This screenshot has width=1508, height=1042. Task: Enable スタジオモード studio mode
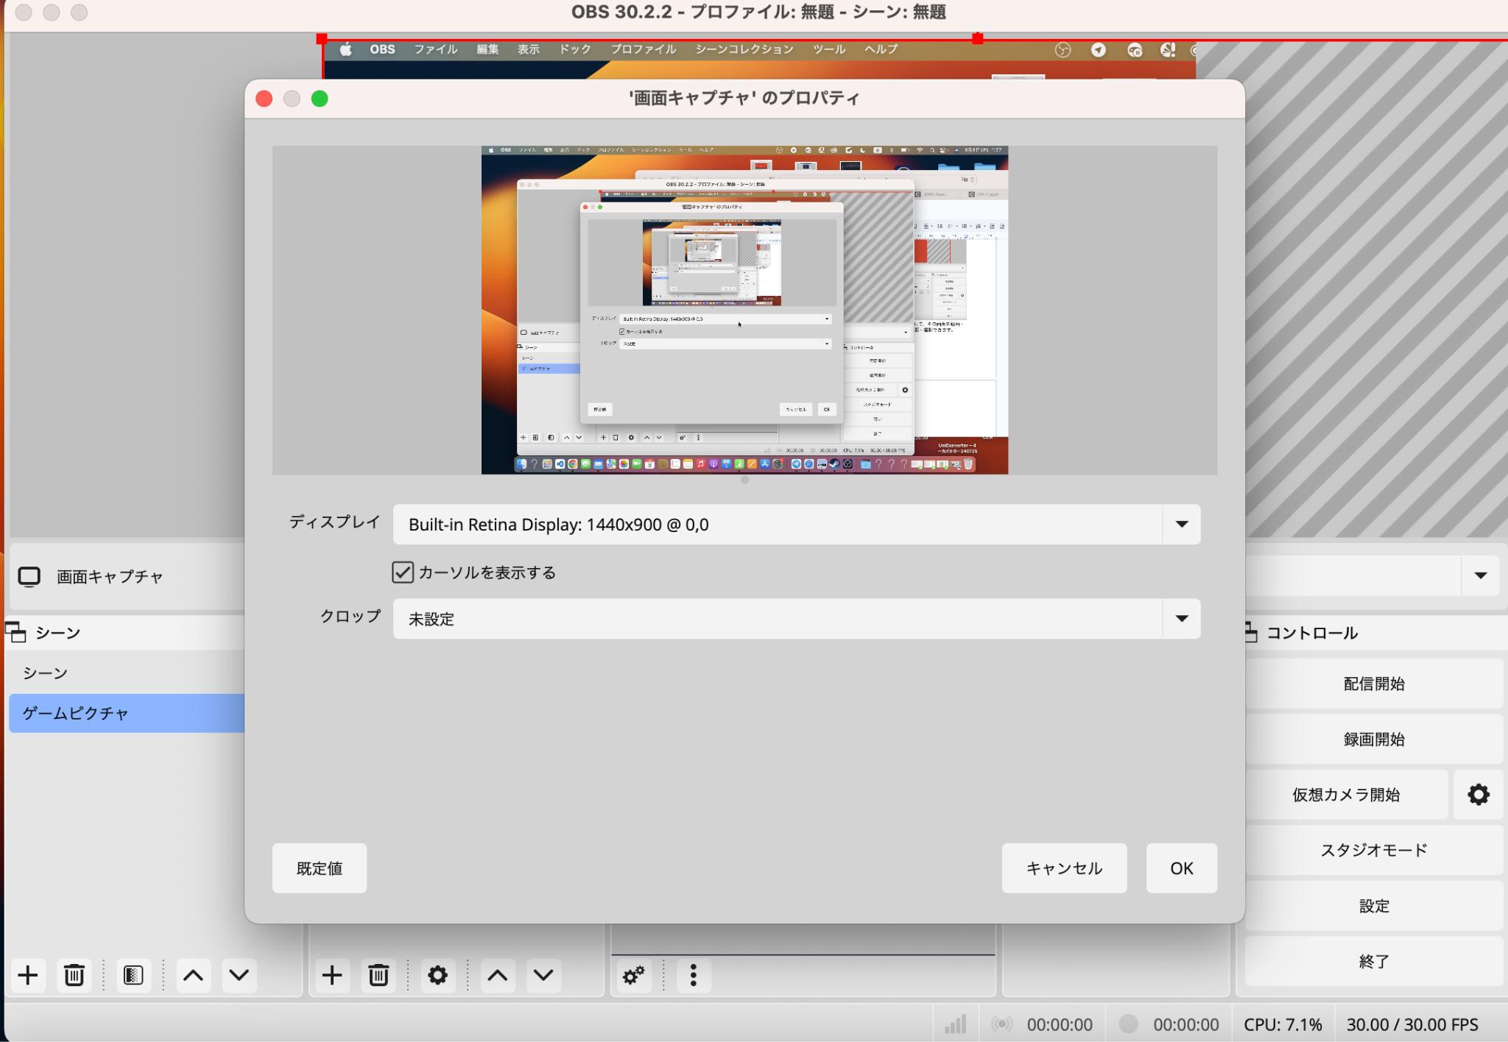[x=1374, y=851]
